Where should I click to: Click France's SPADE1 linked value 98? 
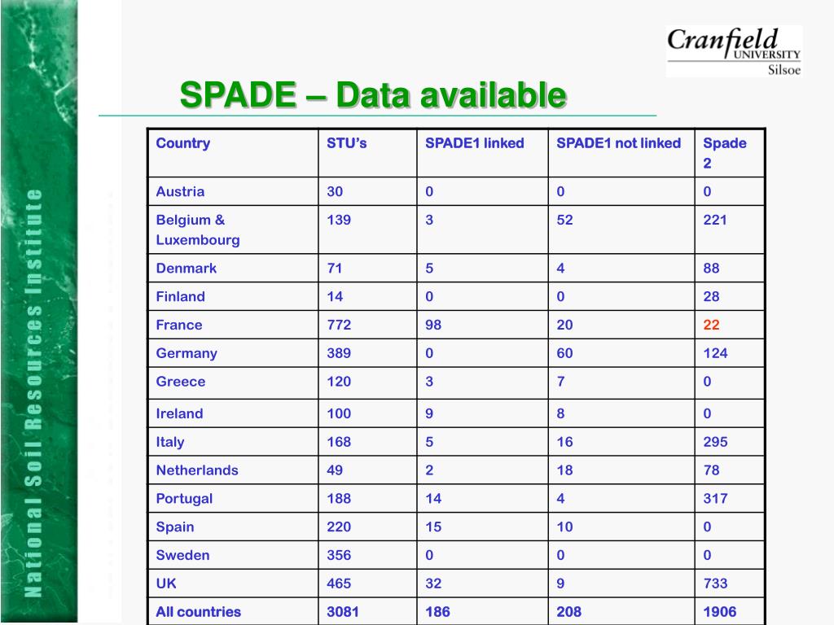click(433, 325)
